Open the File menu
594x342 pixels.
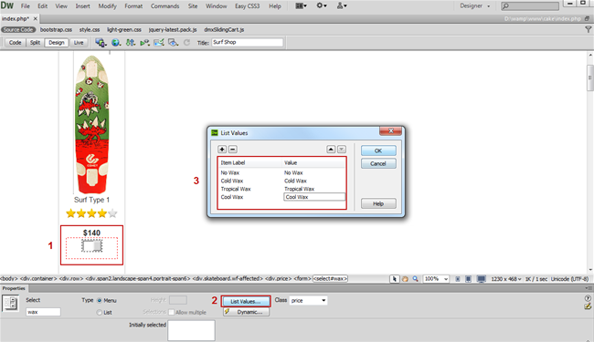pyautogui.click(x=25, y=6)
